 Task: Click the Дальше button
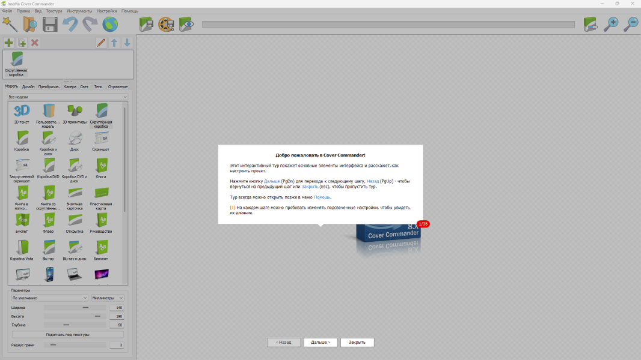tap(320, 343)
